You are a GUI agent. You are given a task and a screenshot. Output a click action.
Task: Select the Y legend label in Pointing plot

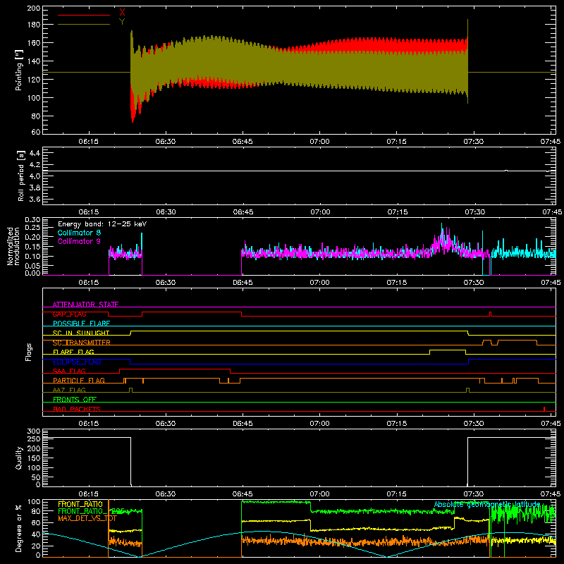click(x=122, y=22)
